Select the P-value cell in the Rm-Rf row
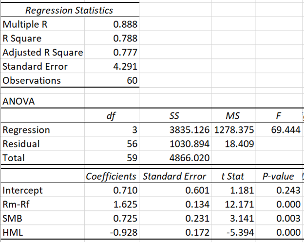The image size is (304, 242). (x=288, y=205)
